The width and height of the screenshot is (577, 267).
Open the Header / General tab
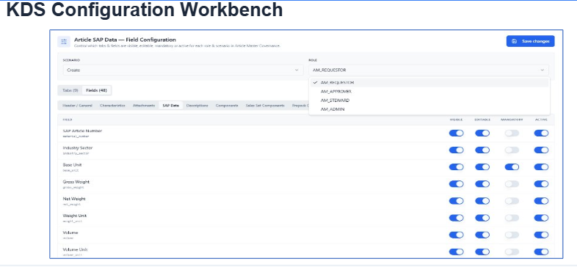click(x=77, y=106)
